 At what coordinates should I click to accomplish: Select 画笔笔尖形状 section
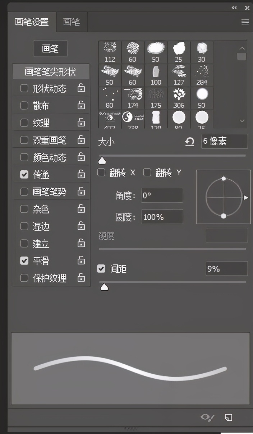(x=50, y=72)
